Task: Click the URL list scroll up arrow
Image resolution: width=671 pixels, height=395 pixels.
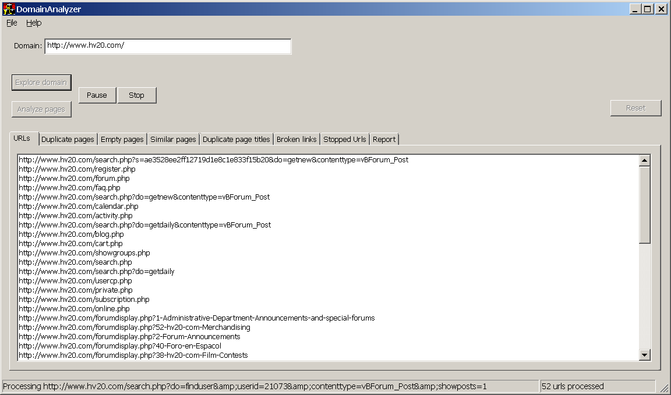Action: [x=644, y=161]
